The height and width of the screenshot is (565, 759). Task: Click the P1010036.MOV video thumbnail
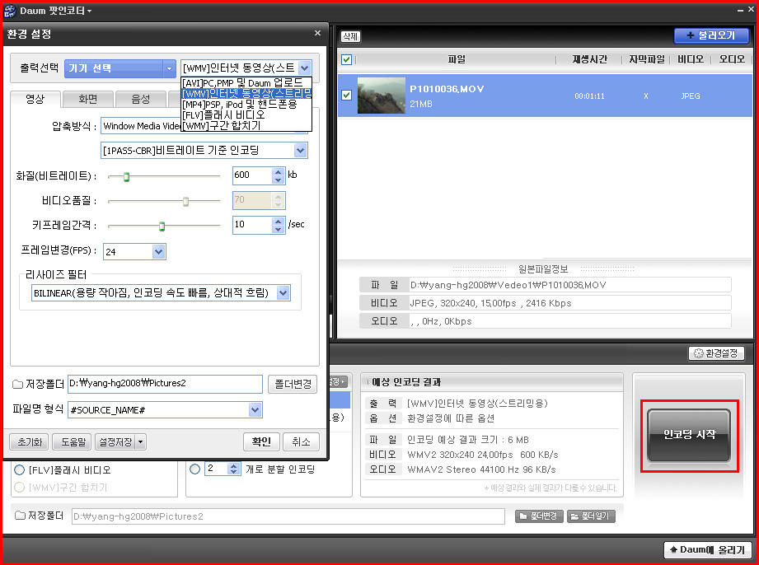[x=381, y=96]
